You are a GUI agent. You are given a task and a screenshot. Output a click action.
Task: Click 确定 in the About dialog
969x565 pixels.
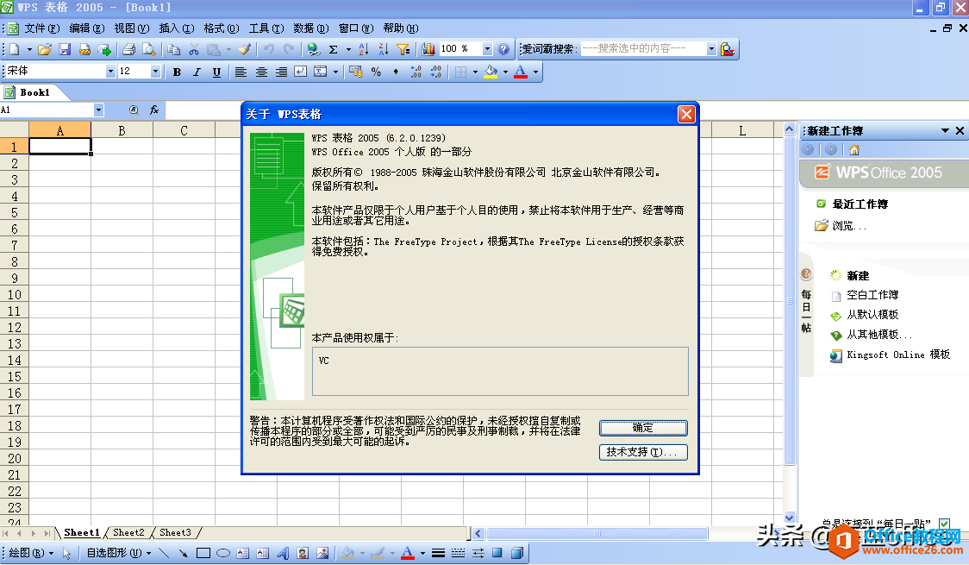tap(643, 428)
